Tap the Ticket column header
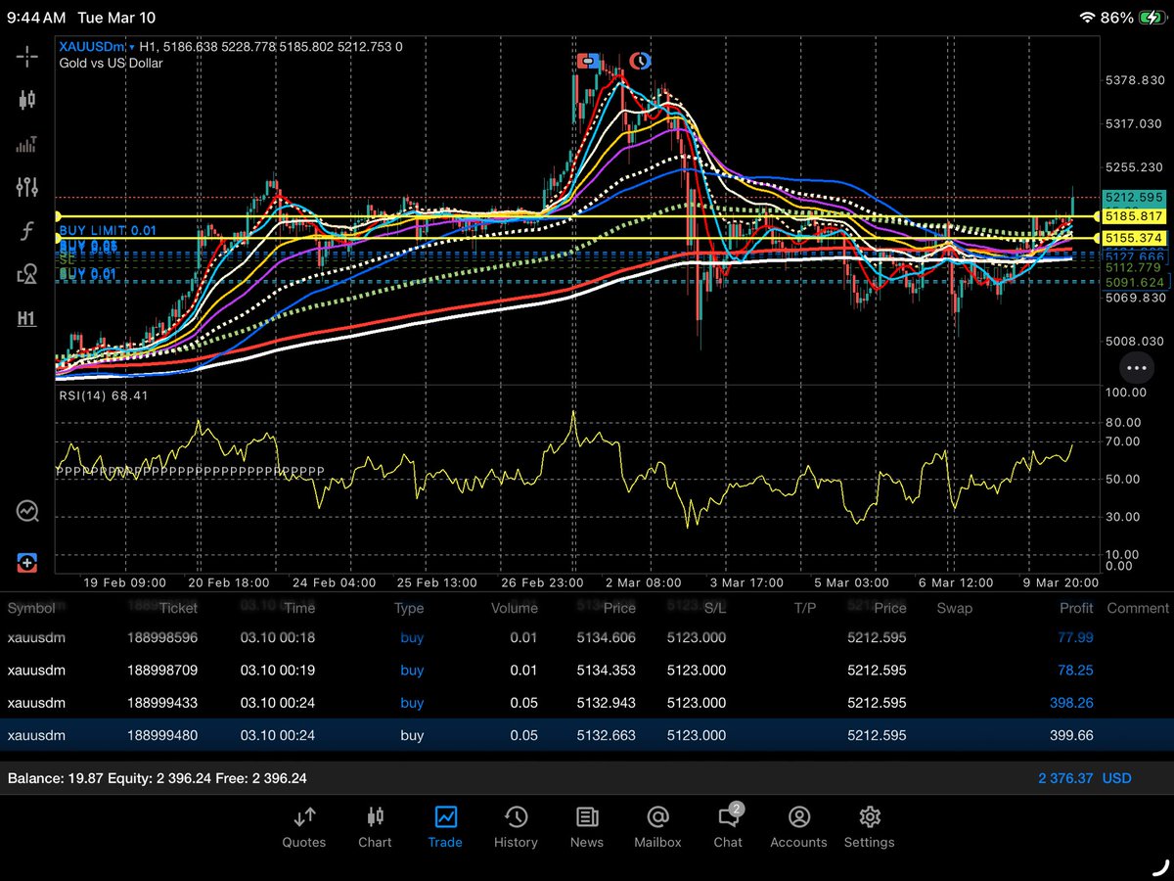 pos(176,608)
